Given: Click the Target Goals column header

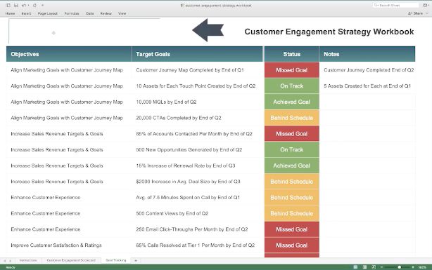Looking at the screenshot, I should [x=197, y=54].
